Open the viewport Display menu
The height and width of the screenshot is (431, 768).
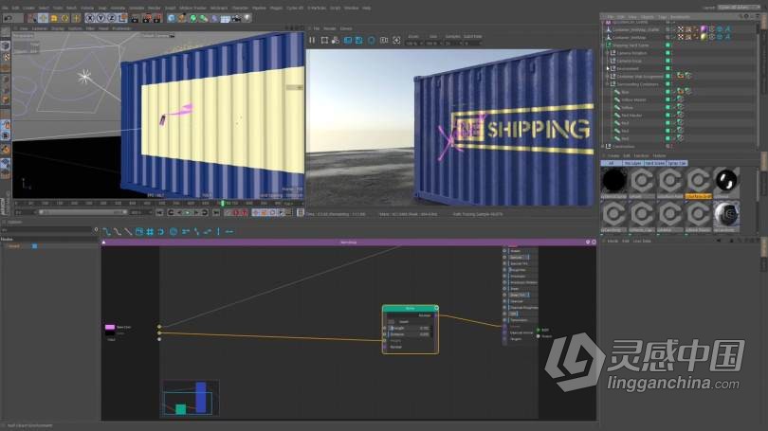click(x=58, y=28)
